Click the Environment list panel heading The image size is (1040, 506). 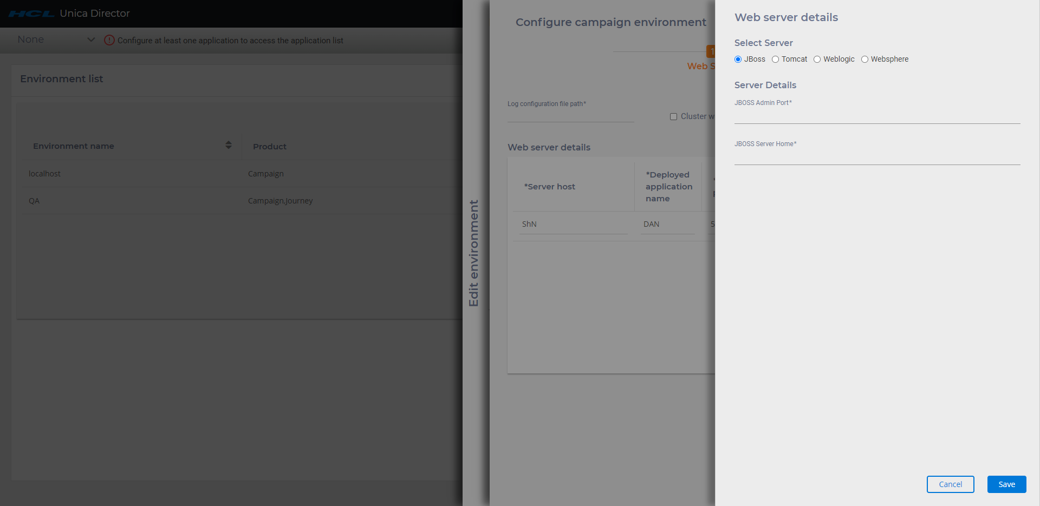(x=62, y=79)
